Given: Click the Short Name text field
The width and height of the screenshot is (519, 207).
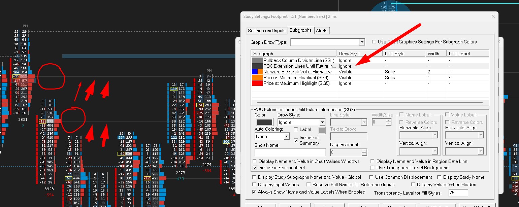Looking at the screenshot, I should (x=290, y=152).
